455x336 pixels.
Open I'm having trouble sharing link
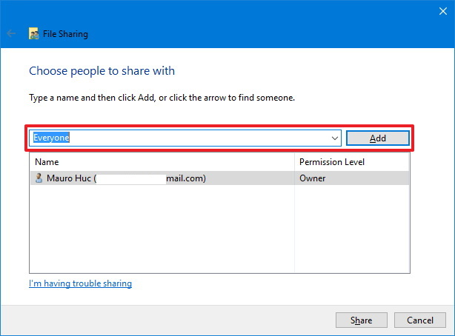[80, 283]
